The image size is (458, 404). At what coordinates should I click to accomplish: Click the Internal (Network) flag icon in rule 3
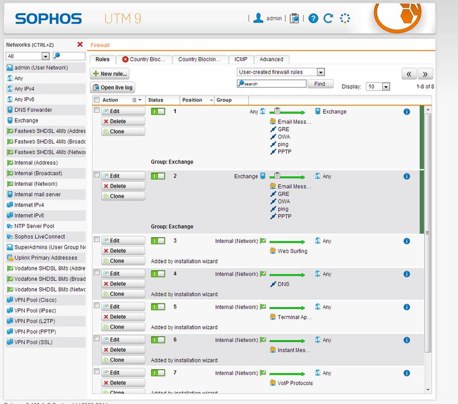point(263,241)
